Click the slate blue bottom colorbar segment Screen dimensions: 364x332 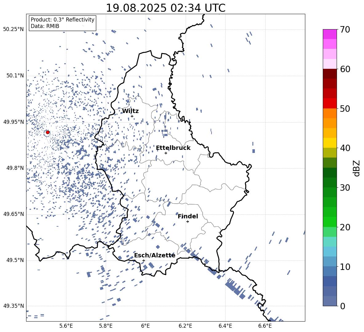(330, 301)
